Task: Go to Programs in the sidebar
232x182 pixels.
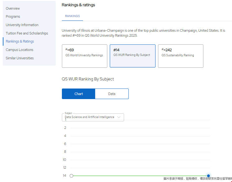Action: click(13, 16)
